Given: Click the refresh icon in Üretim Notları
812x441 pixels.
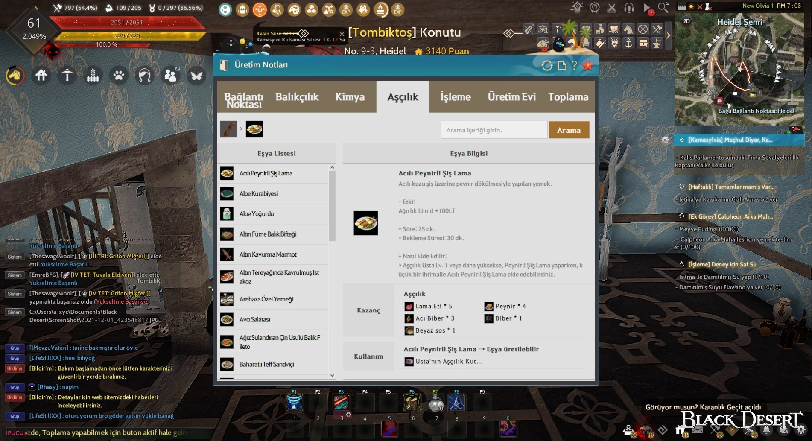Looking at the screenshot, I should 547,65.
